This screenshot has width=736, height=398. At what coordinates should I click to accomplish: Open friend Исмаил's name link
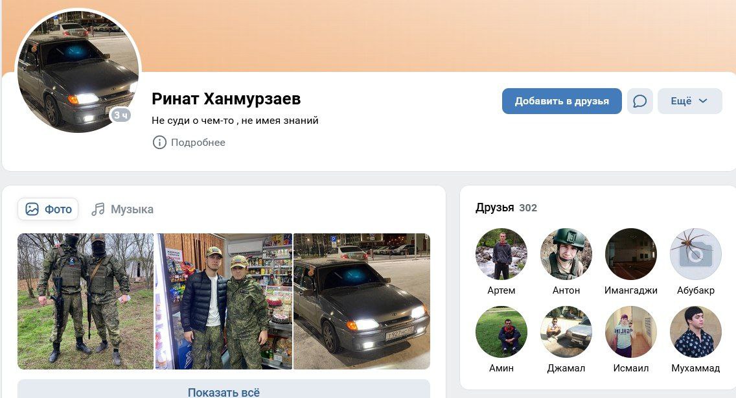click(x=631, y=368)
